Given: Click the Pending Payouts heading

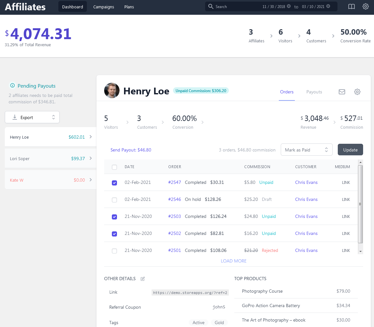Looking at the screenshot, I should tap(37, 86).
